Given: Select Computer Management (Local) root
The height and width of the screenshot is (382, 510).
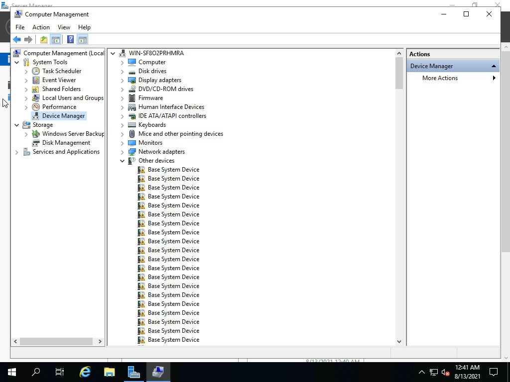Looking at the screenshot, I should pos(64,53).
